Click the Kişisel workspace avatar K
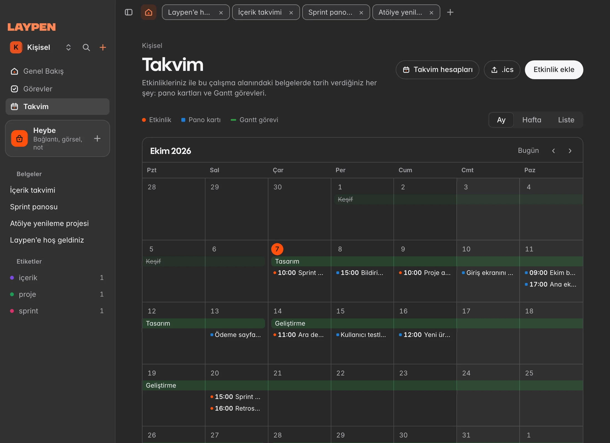 click(x=16, y=47)
